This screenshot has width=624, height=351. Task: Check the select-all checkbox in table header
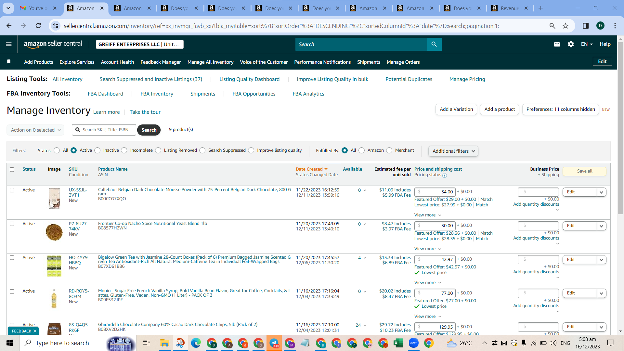click(12, 170)
